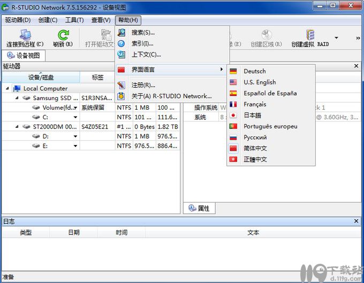Switch language to U.S. English
This screenshot has width=364, height=283.
(x=271, y=82)
